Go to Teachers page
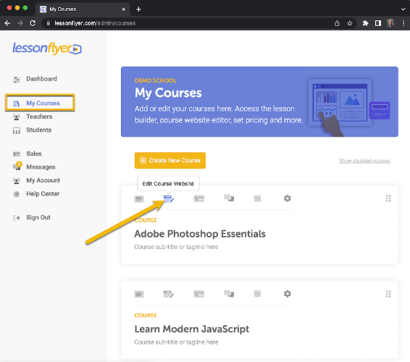Screen dimensions: 410x362 [x=39, y=117]
